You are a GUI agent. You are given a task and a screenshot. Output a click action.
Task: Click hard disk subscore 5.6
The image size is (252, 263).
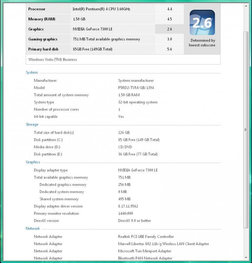point(169,49)
